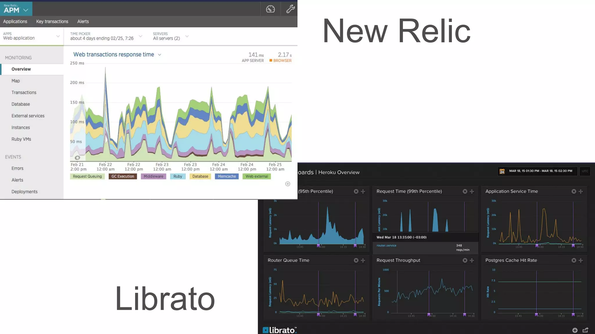Open the wrench tools icon in New Relic header

[x=290, y=9]
